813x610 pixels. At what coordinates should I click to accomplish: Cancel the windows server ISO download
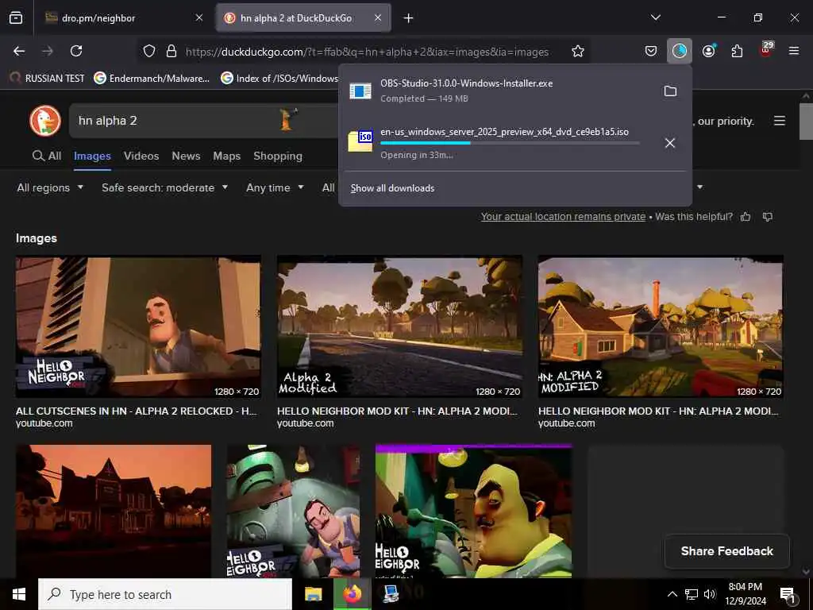pyautogui.click(x=670, y=143)
